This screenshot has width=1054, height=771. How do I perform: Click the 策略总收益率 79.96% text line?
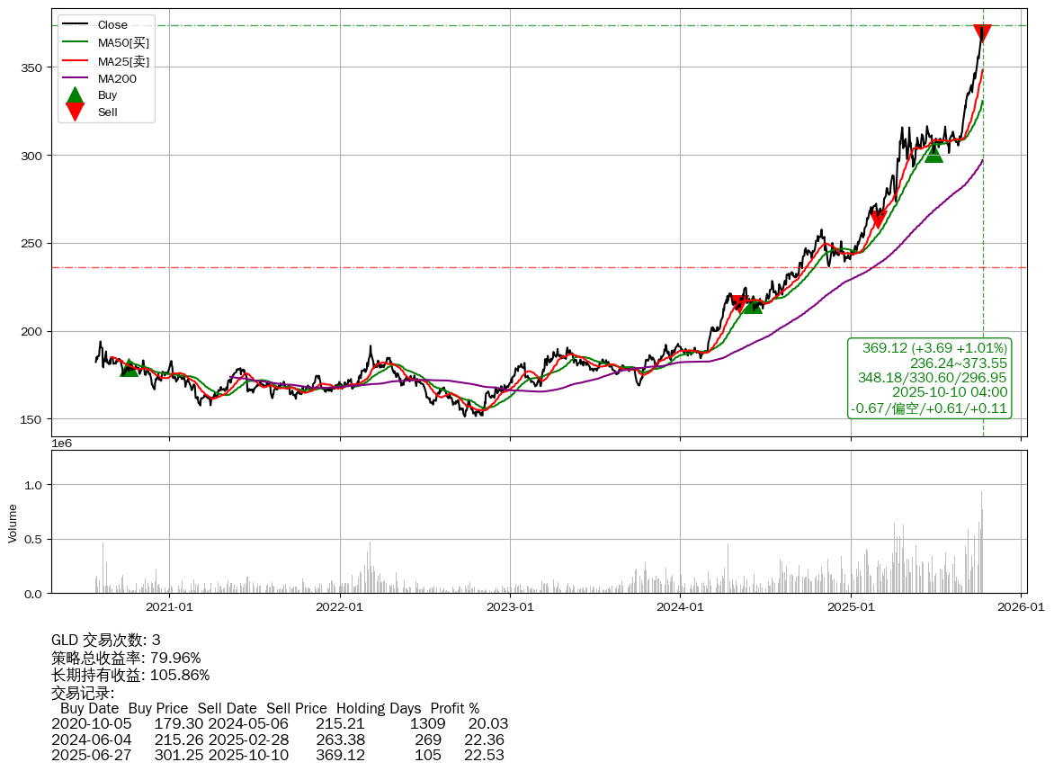coord(126,658)
